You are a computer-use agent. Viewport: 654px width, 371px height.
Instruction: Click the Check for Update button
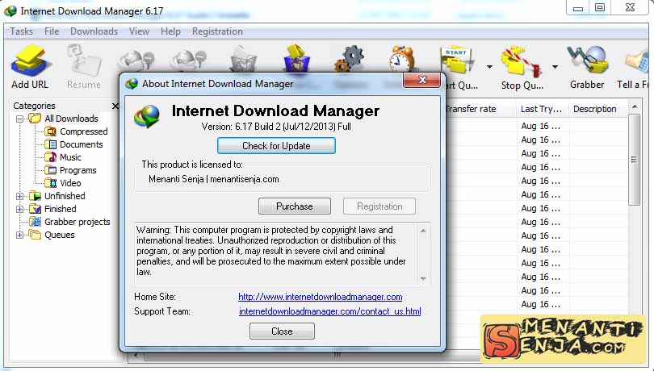tap(276, 146)
